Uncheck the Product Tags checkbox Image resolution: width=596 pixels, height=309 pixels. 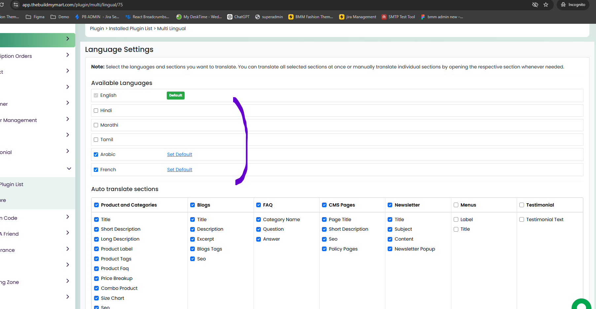pos(96,259)
